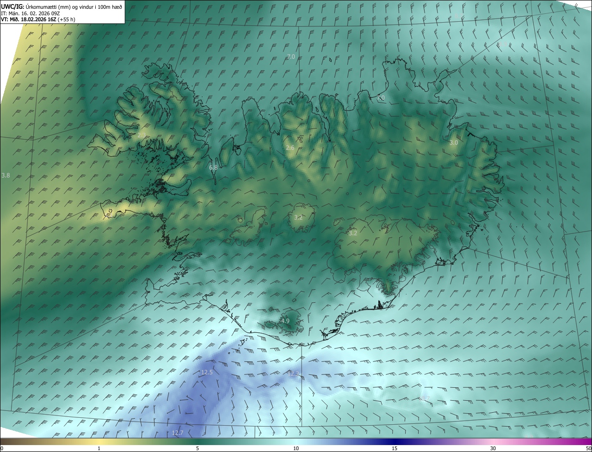Click the 7.0 label on the northeast coastline
Viewport: 592px width, 452px height.
tap(381, 98)
